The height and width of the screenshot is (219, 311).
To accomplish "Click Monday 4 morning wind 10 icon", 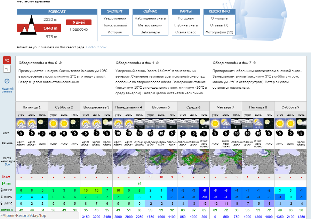I will pyautogui.click(x=118, y=133).
